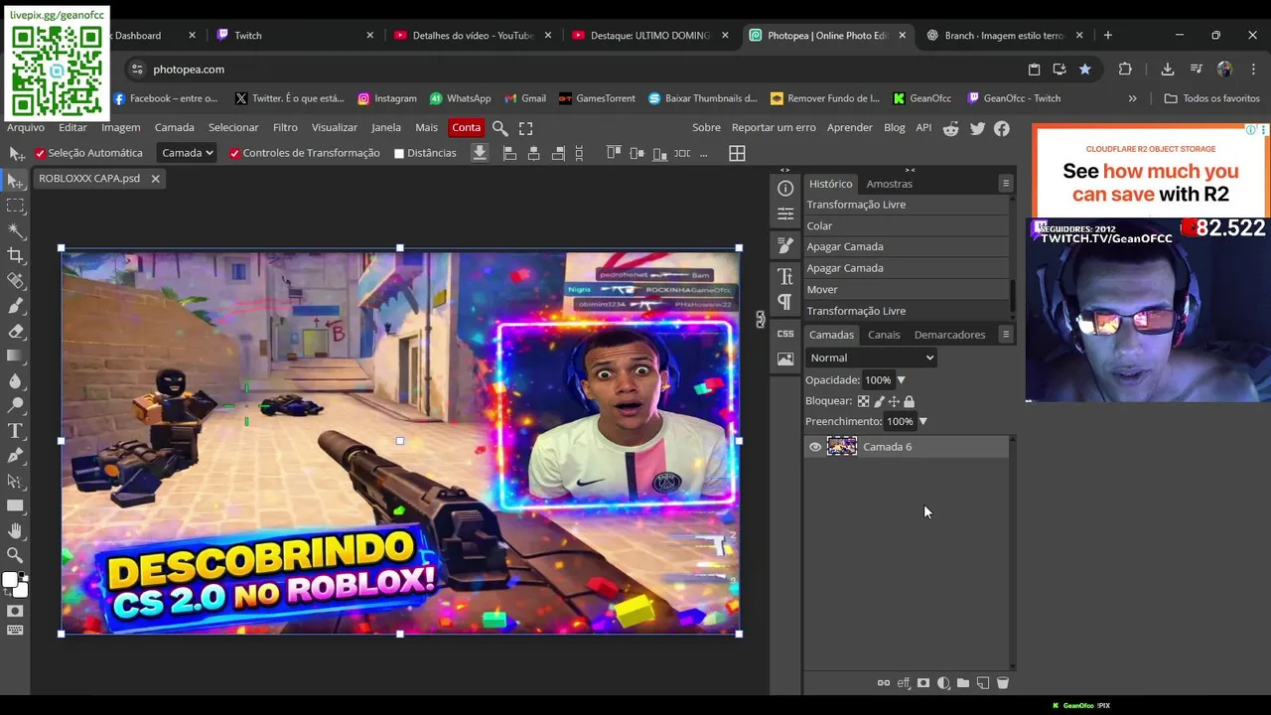Viewport: 1271px width, 715px height.
Task: Open the Histórico panel options menu
Action: click(1005, 184)
